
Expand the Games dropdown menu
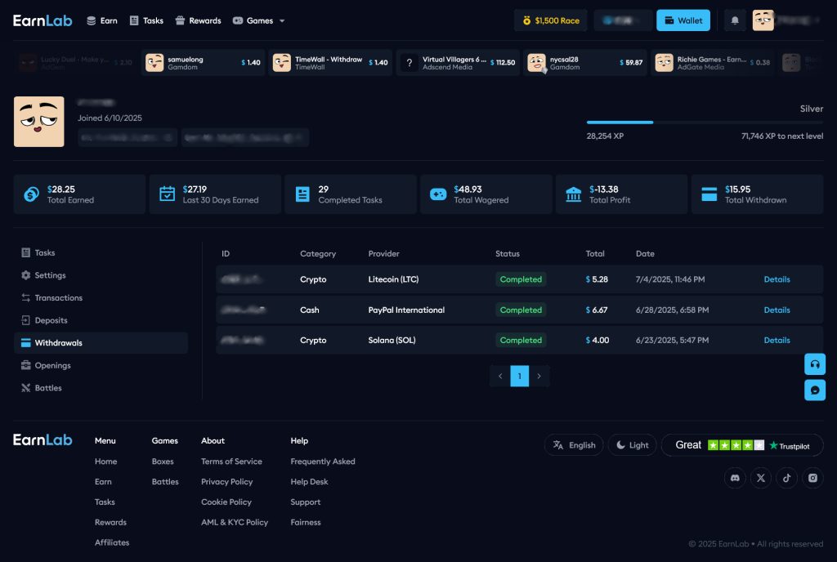(x=259, y=20)
